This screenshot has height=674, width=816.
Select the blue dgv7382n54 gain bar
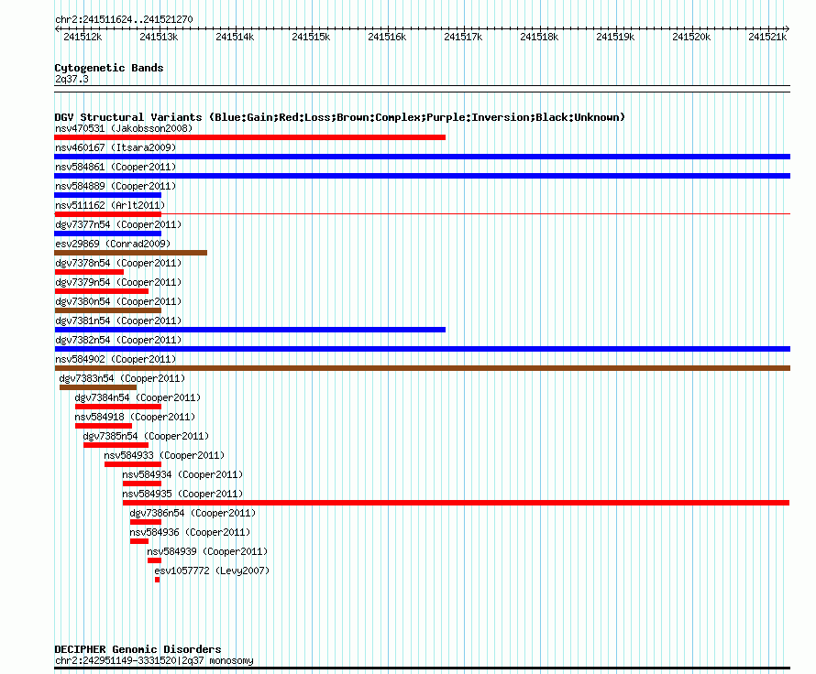click(422, 349)
